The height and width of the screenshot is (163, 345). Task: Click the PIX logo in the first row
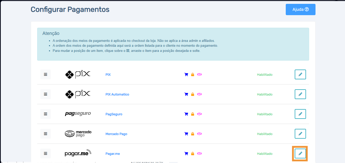tap(78, 74)
